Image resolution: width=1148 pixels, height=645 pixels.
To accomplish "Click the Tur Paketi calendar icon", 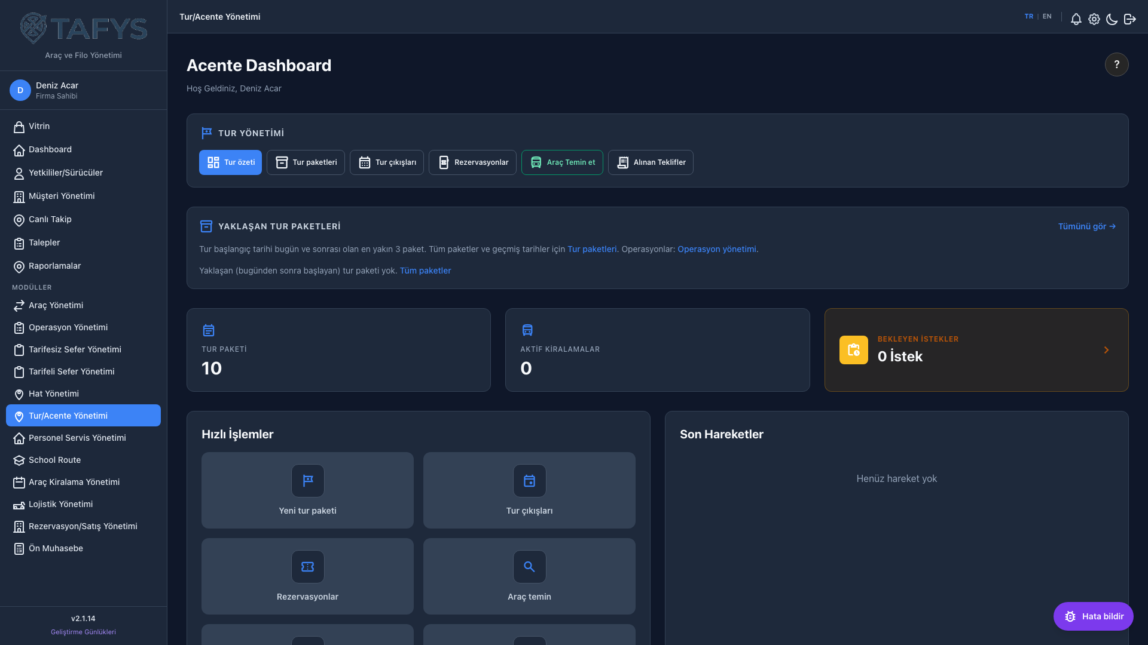I will tap(208, 330).
